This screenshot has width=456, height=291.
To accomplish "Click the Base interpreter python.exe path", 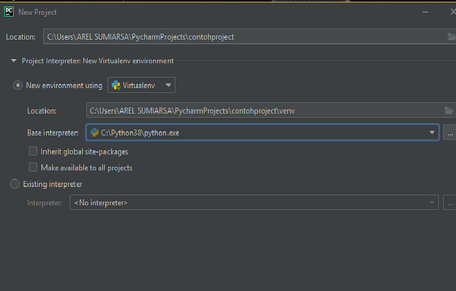I will (x=140, y=133).
